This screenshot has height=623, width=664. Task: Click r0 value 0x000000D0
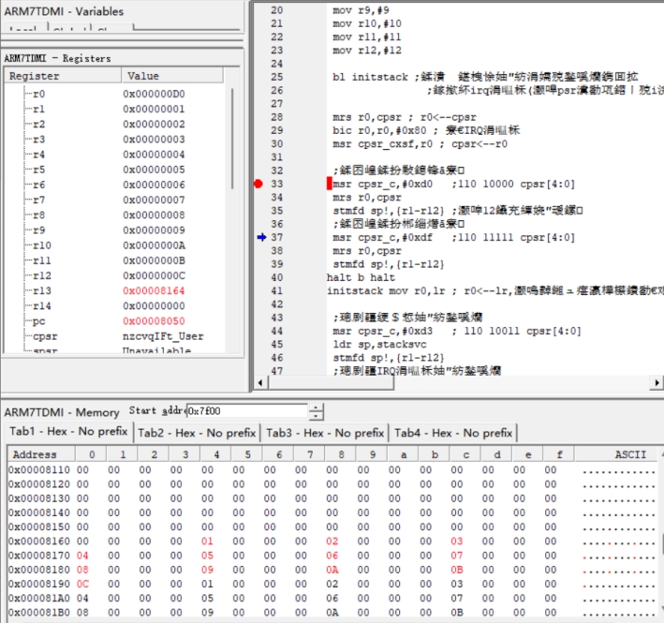[154, 94]
